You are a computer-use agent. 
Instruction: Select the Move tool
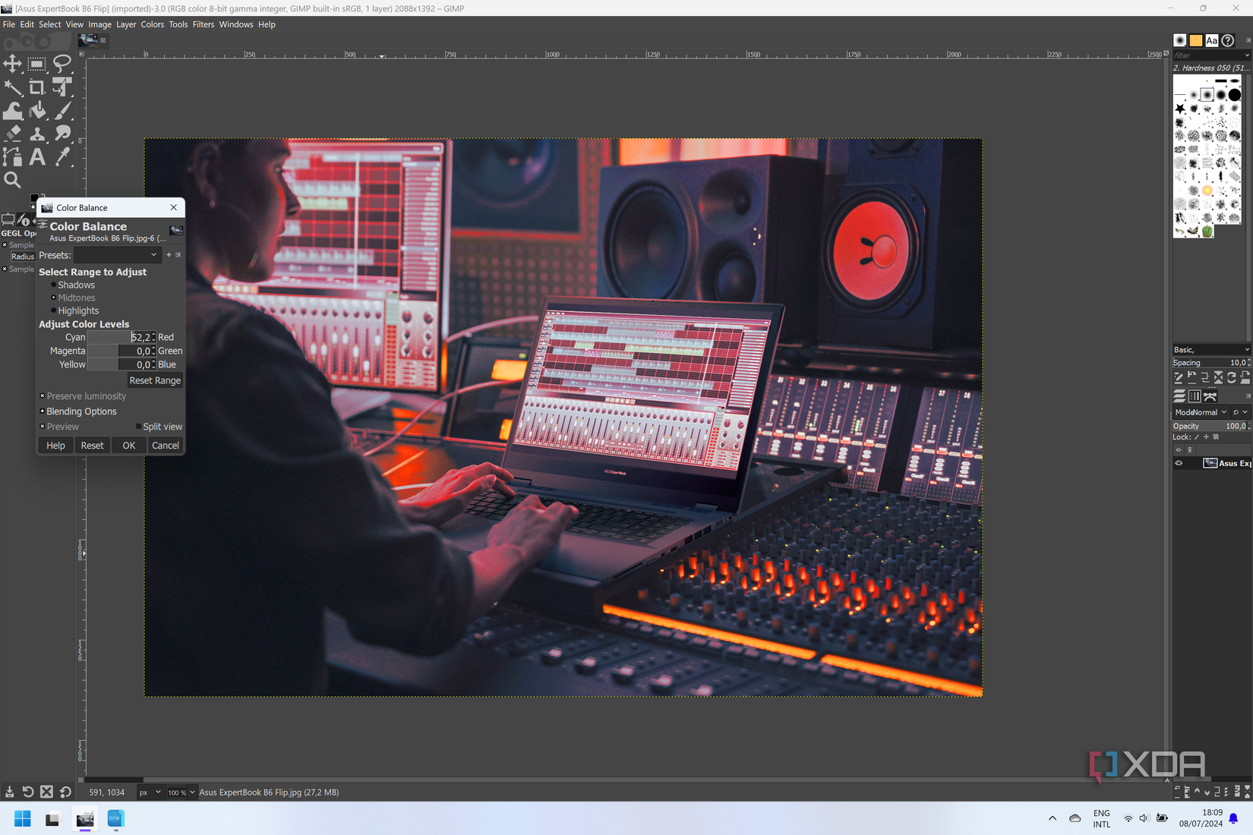[x=12, y=65]
